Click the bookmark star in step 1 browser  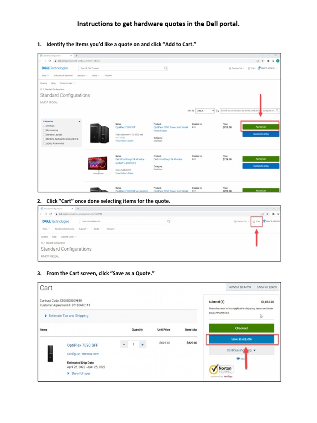(263, 61)
